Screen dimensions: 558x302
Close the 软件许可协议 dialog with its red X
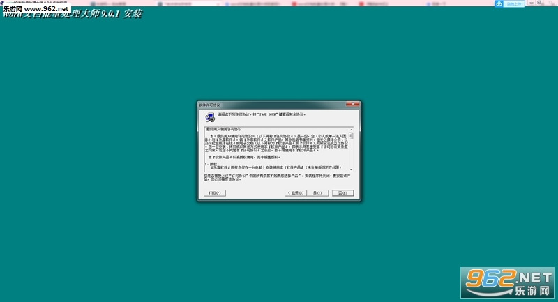click(x=353, y=104)
